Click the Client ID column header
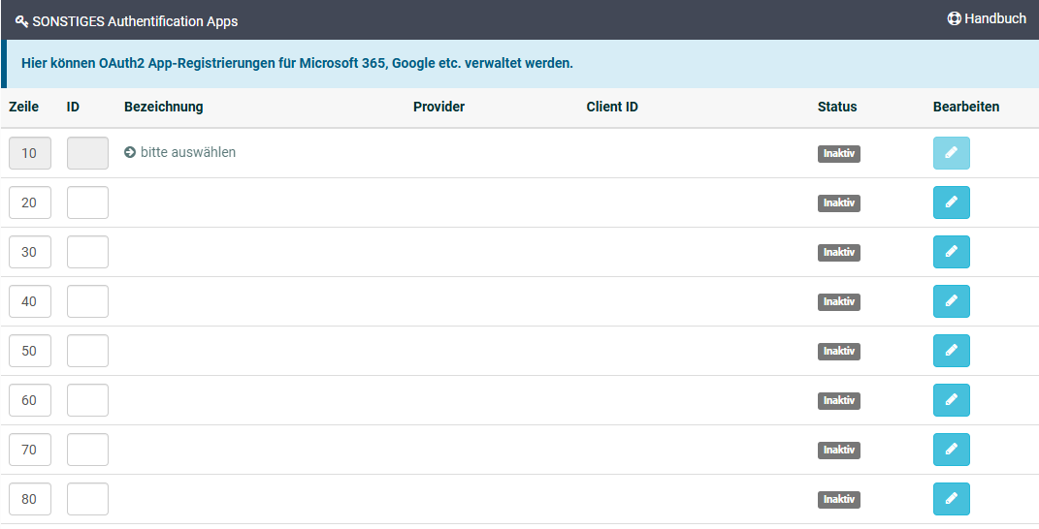The width and height of the screenshot is (1039, 529). [612, 107]
